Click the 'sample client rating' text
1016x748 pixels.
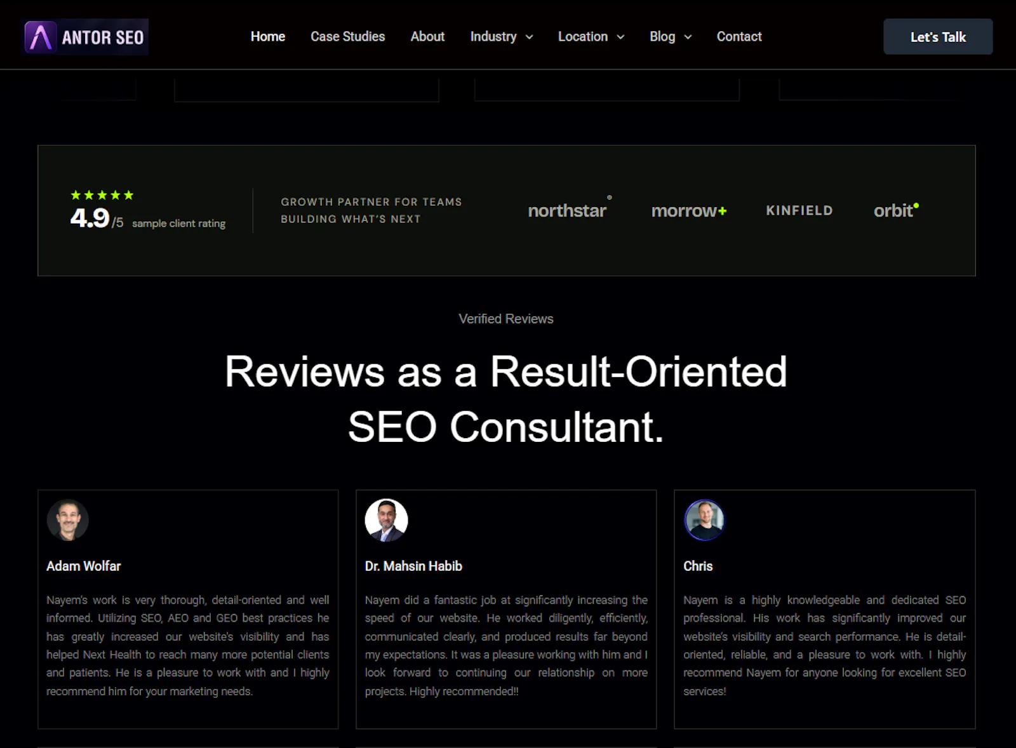click(x=178, y=224)
